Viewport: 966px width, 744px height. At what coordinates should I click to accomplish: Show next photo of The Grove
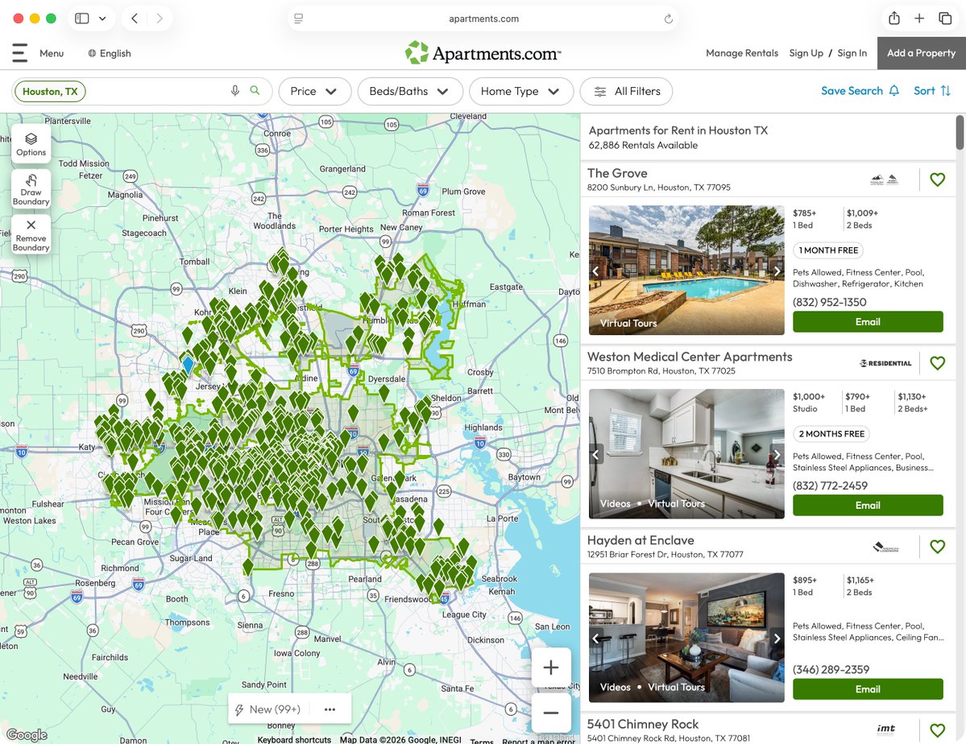[x=777, y=271]
